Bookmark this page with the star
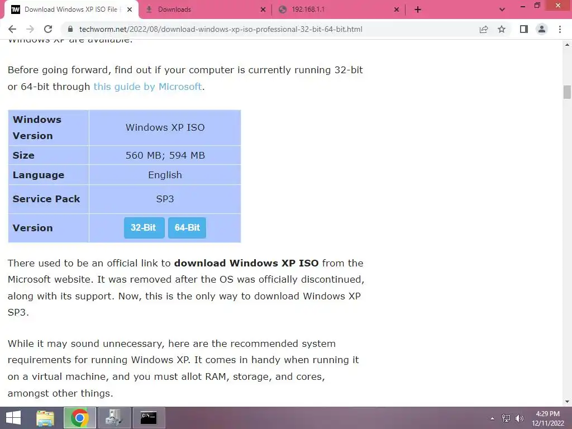This screenshot has width=572, height=429. [x=502, y=29]
